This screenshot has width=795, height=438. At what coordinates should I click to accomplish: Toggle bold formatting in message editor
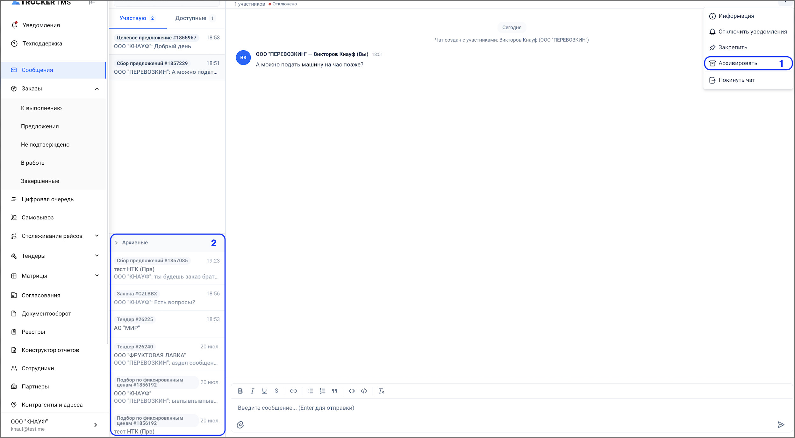[x=240, y=391]
